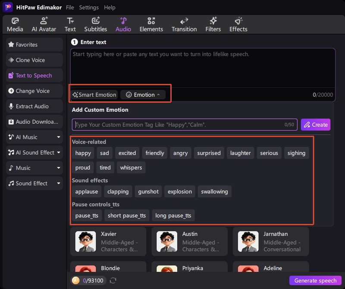Open the Effects panel

238,25
